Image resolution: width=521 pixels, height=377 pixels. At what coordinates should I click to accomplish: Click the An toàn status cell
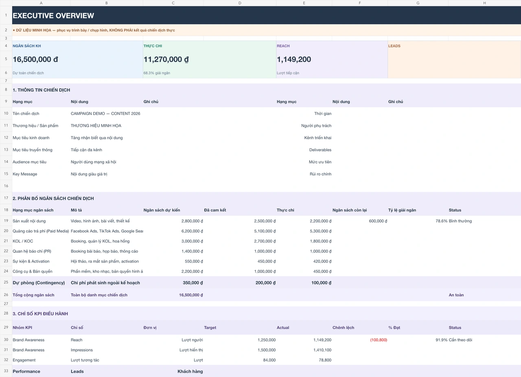484,295
